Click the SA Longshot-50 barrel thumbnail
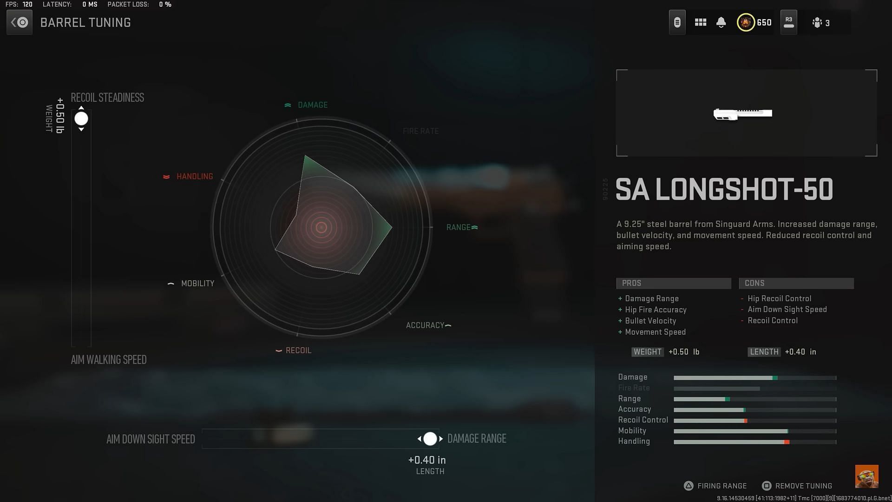The width and height of the screenshot is (892, 502). (744, 113)
